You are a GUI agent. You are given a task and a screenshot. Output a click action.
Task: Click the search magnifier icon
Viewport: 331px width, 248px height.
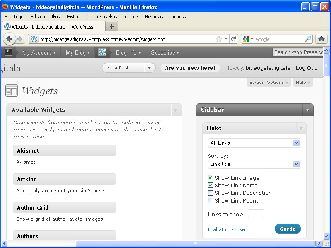coord(308,39)
